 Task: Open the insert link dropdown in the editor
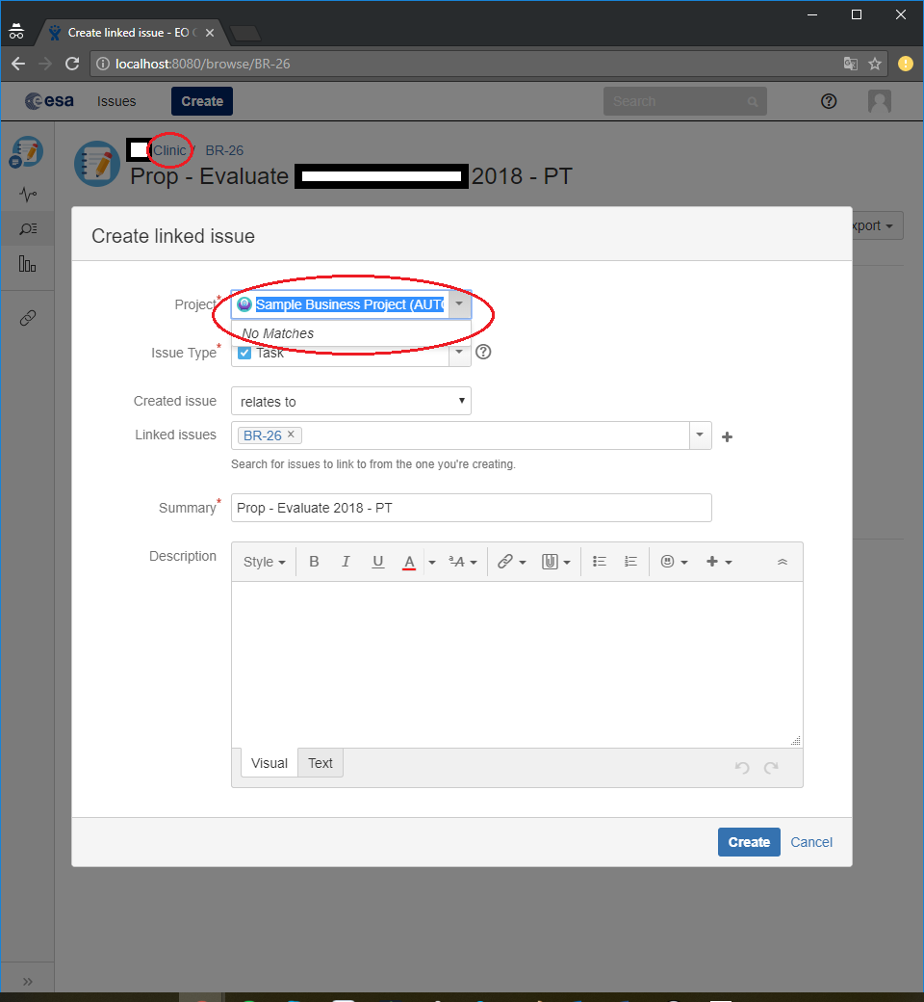tap(511, 562)
